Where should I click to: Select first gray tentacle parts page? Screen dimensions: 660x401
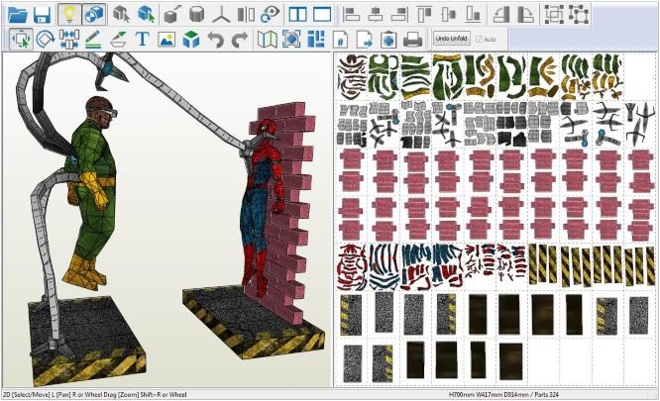coord(352,125)
